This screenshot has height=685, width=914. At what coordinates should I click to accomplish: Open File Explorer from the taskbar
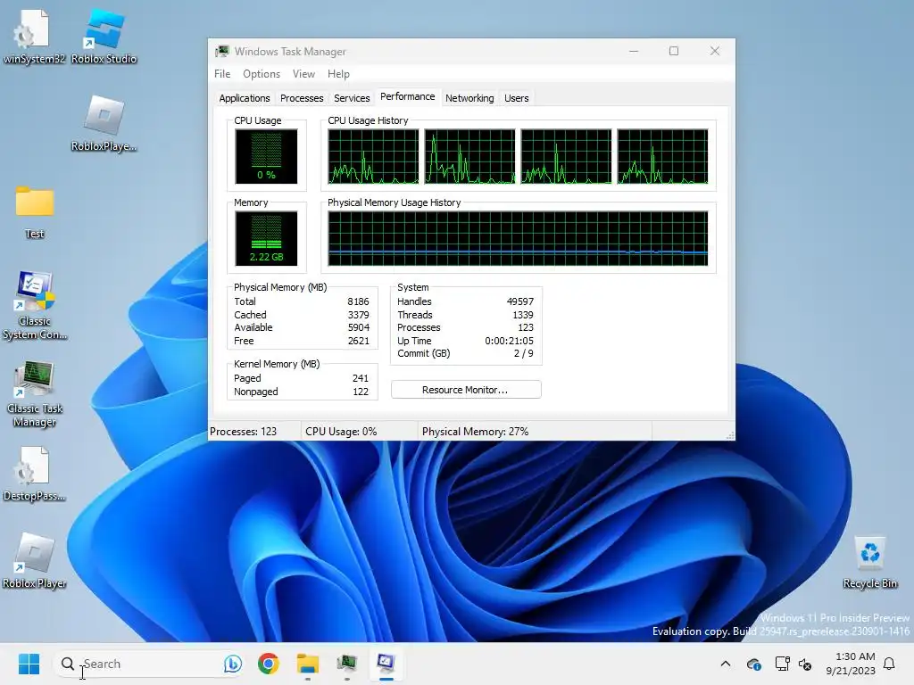tap(307, 664)
